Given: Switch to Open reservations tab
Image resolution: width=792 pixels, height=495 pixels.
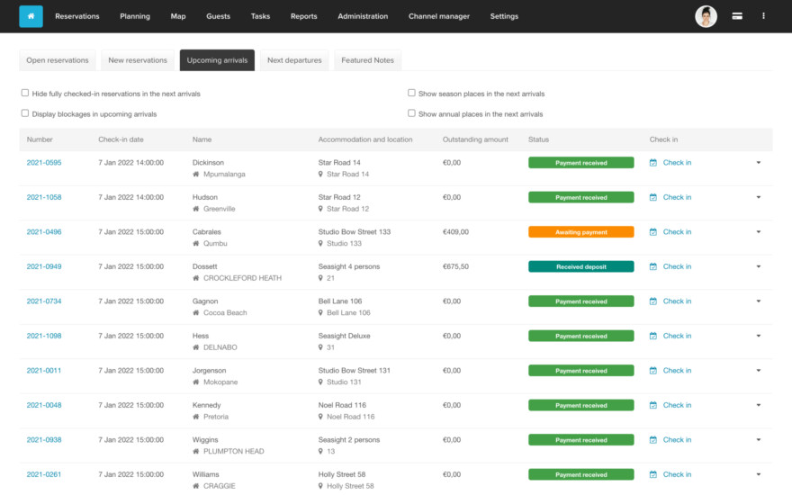Looking at the screenshot, I should pos(57,60).
